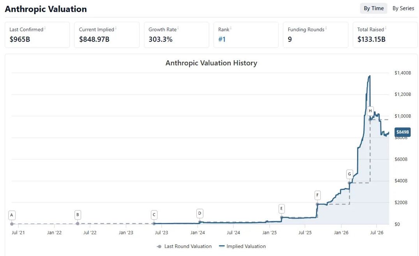Click info icon beside Last Confirmed
The width and height of the screenshot is (419, 256).
pos(45,28)
